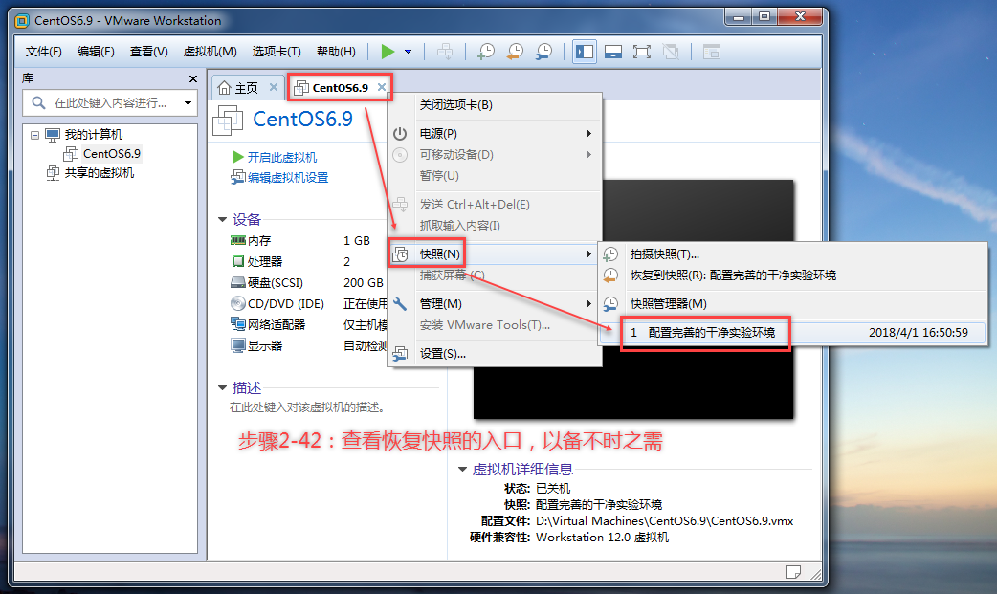Viewport: 997px width, 594px height.
Task: Toggle the library sidebar view icon
Action: [585, 52]
